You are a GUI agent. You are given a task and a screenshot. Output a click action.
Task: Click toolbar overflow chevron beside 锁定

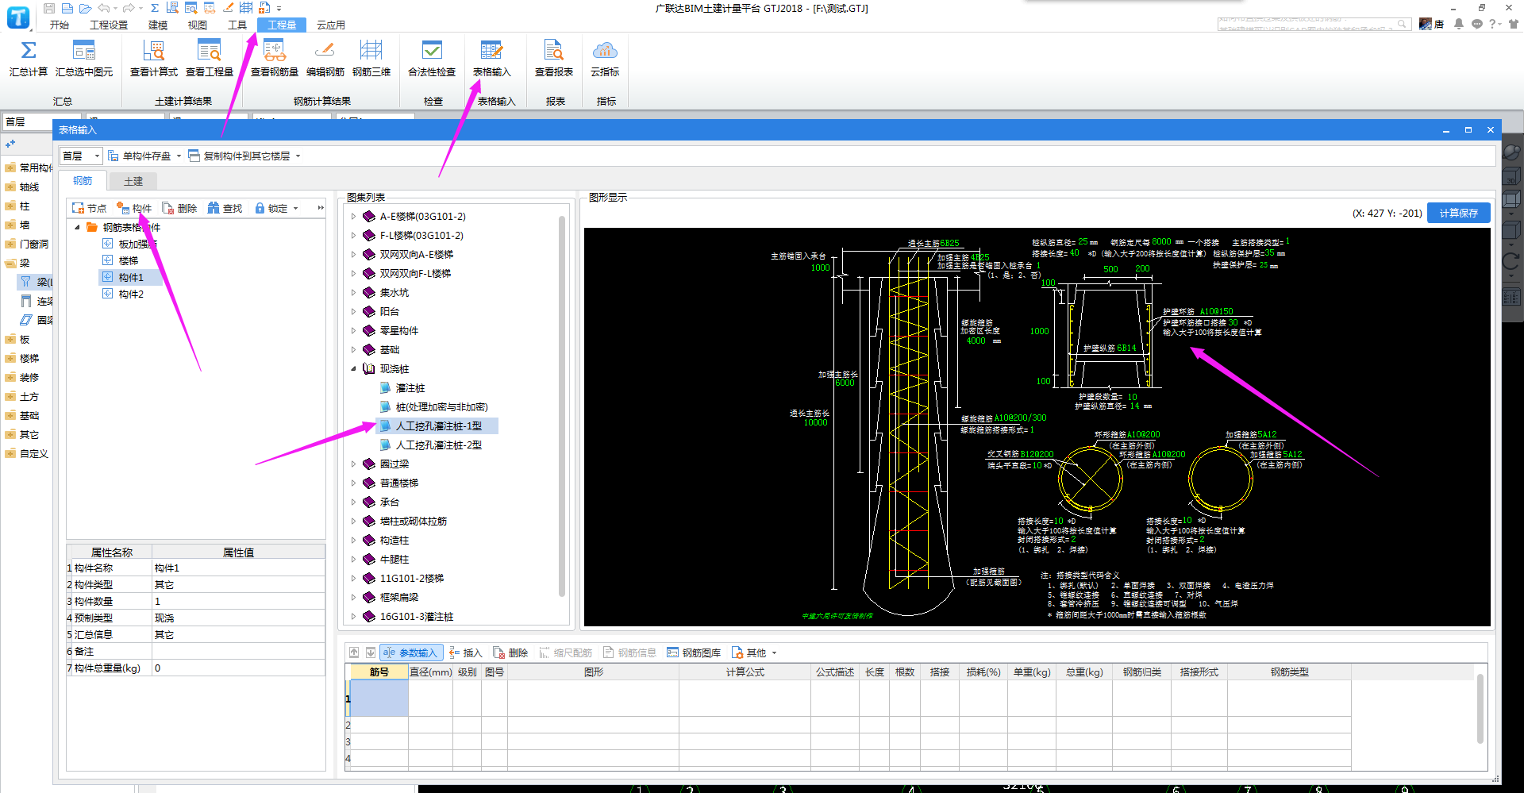click(321, 208)
